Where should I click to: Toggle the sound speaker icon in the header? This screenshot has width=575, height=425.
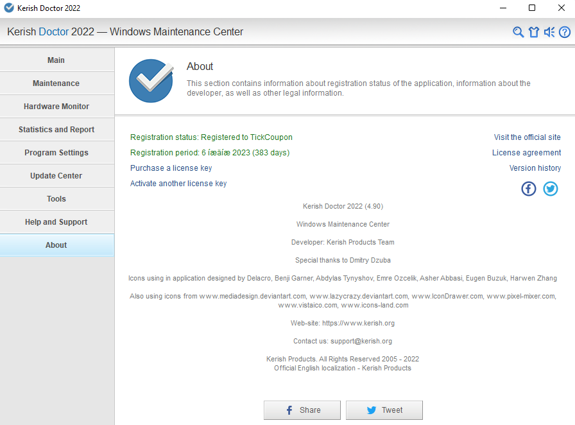coord(549,32)
